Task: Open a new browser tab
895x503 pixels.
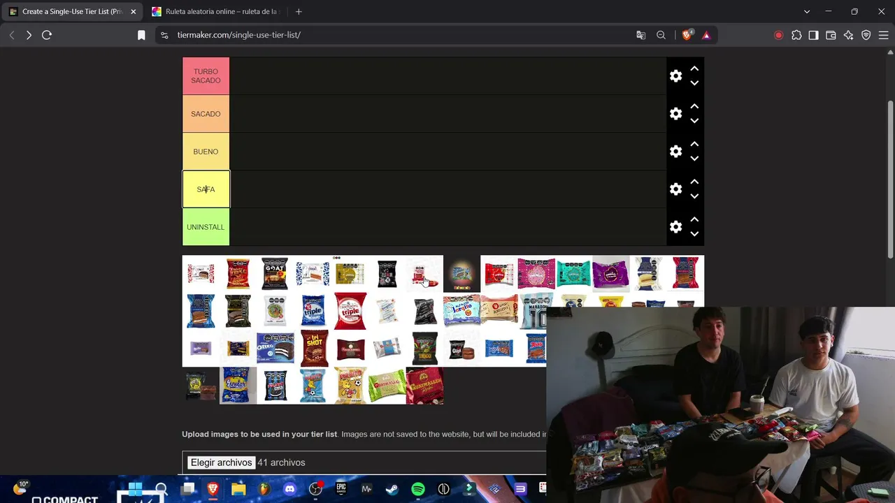Action: tap(299, 12)
